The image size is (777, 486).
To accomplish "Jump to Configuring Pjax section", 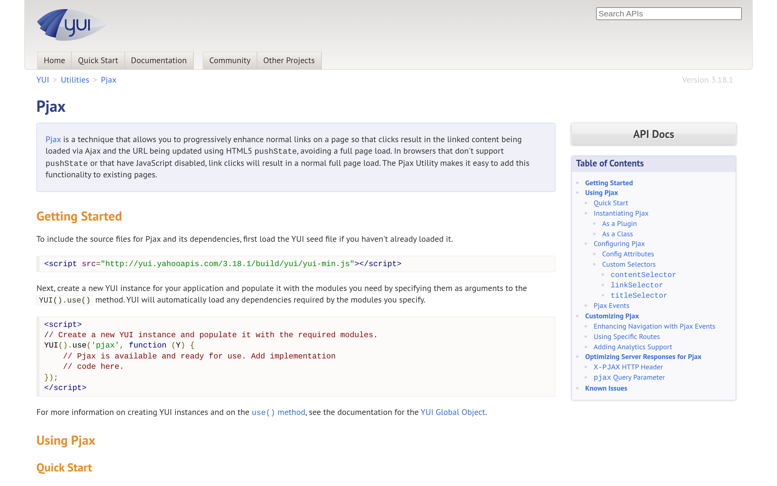I will click(x=619, y=244).
